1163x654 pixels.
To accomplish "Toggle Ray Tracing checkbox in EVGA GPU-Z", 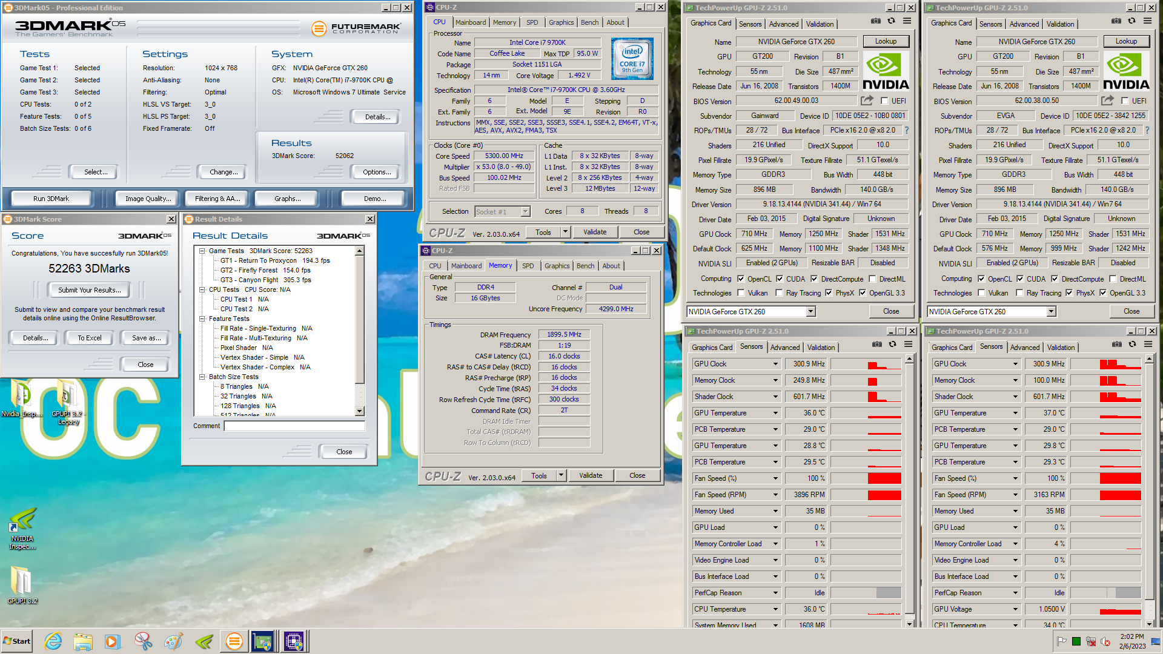I will [x=1020, y=293].
